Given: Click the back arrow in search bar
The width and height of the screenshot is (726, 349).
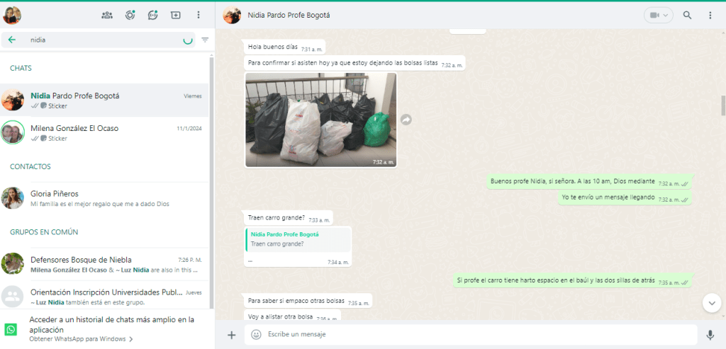Looking at the screenshot, I should [12, 40].
